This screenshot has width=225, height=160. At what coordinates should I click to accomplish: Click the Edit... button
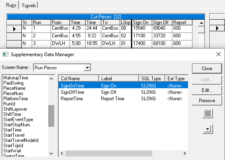pos(207,90)
